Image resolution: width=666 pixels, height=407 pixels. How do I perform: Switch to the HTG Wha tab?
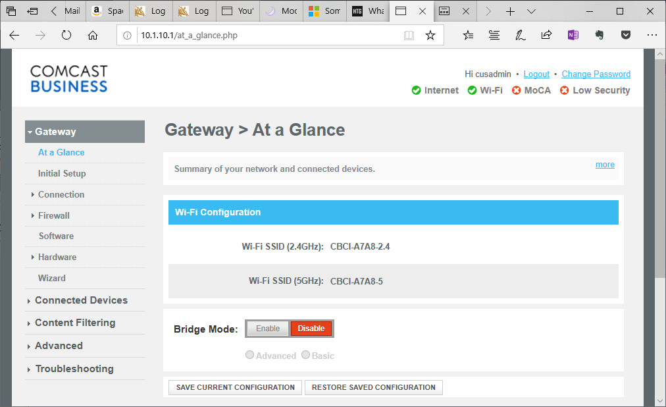pos(367,11)
